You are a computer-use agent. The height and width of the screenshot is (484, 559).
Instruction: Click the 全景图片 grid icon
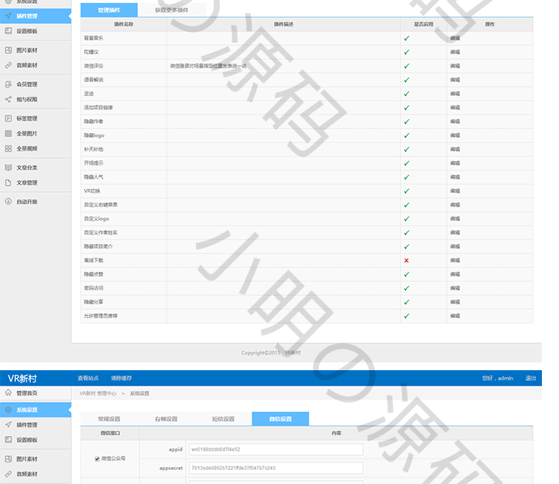tap(9, 133)
